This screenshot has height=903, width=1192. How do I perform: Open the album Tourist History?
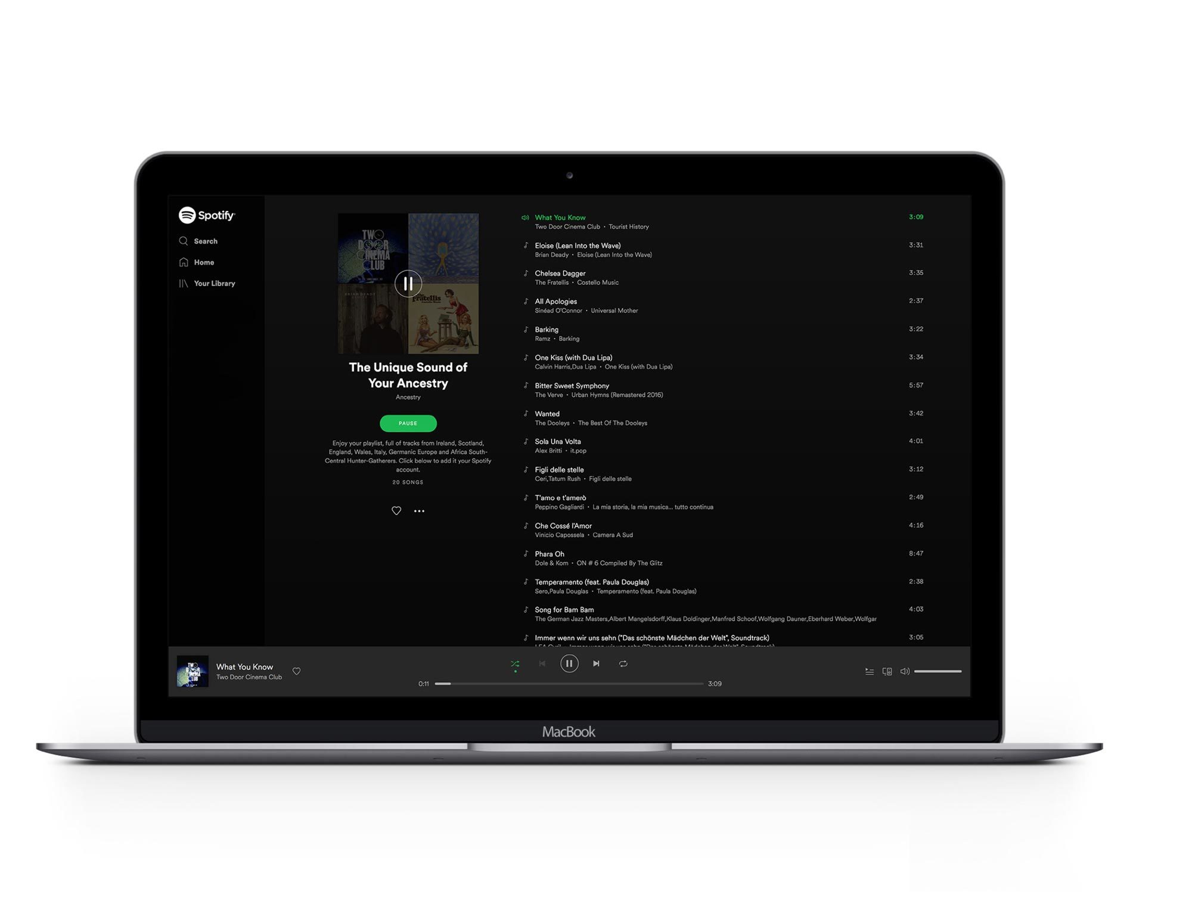[x=629, y=226]
